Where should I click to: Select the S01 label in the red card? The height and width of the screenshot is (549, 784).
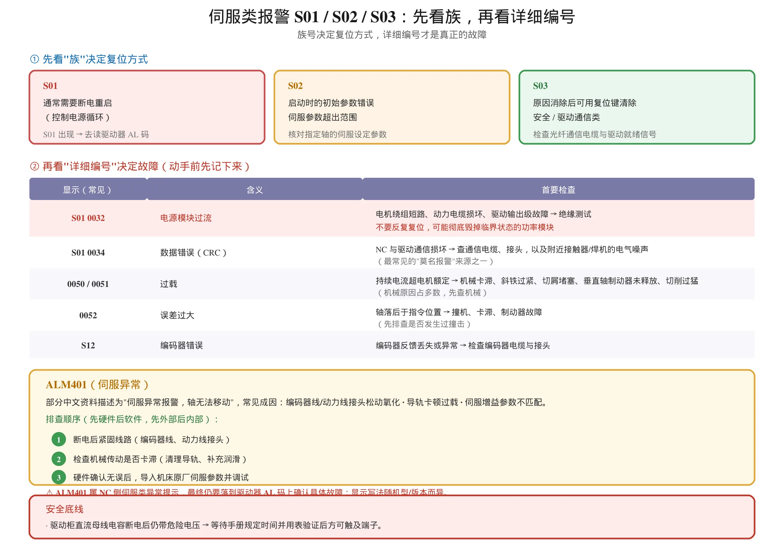point(50,86)
